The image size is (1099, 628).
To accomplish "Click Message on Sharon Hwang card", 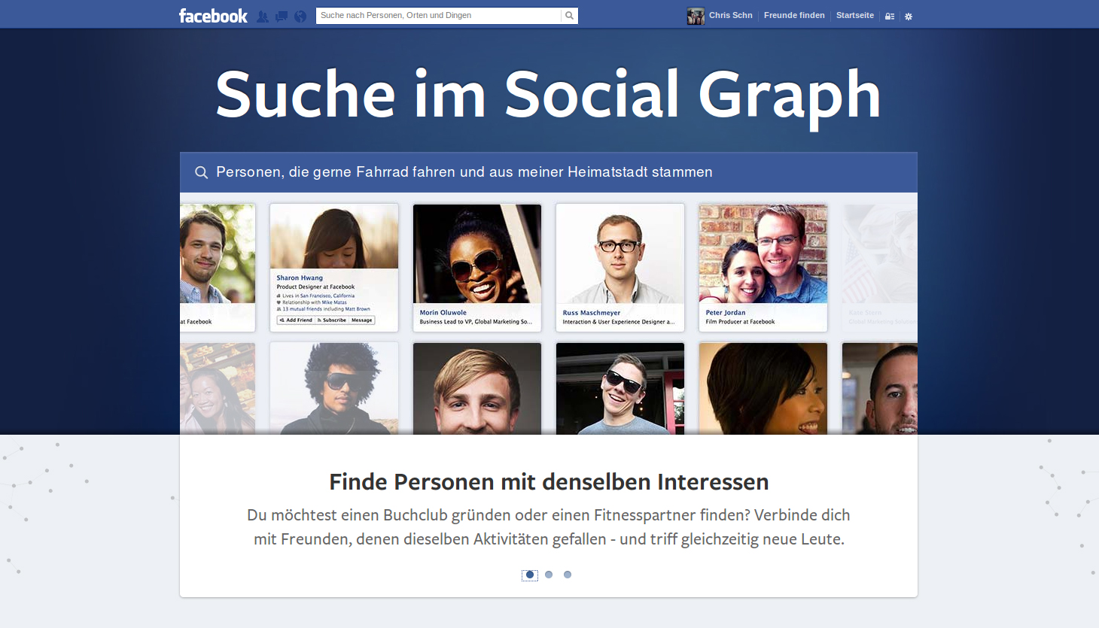I will pos(361,320).
